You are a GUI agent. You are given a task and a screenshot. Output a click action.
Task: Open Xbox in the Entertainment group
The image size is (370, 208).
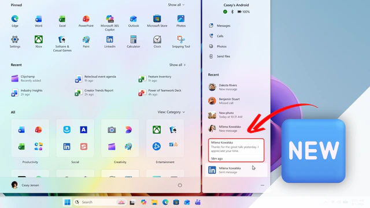point(157,129)
